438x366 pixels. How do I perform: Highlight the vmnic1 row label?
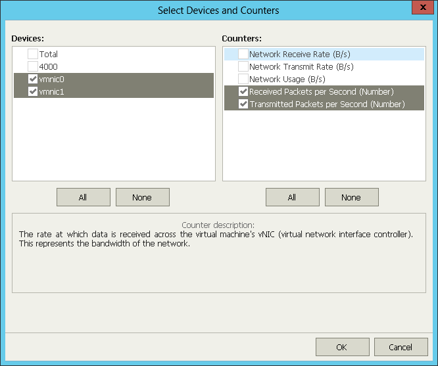52,91
